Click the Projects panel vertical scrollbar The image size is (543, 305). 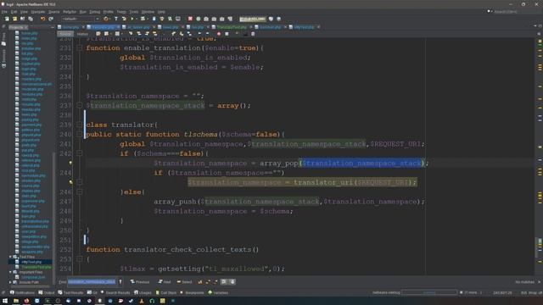click(x=53, y=218)
